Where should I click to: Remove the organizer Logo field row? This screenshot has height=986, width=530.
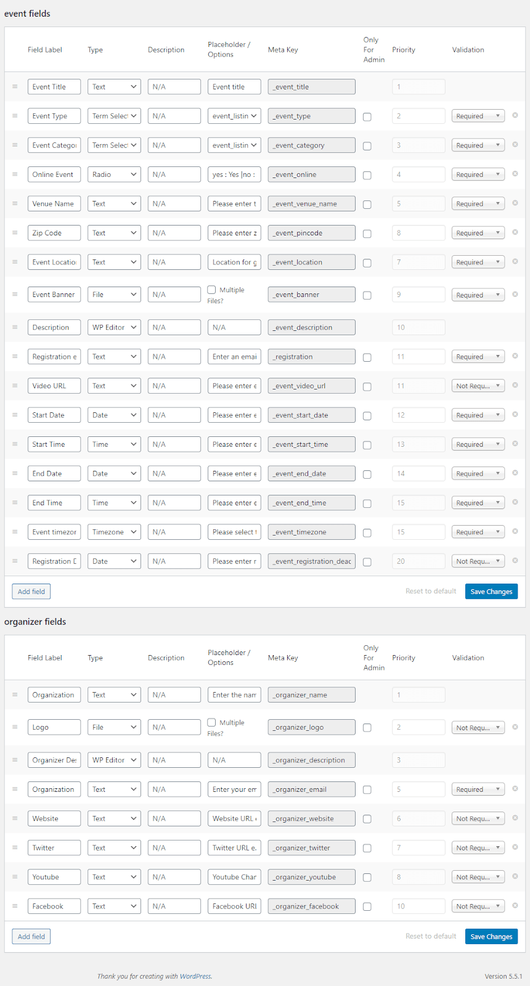(515, 727)
